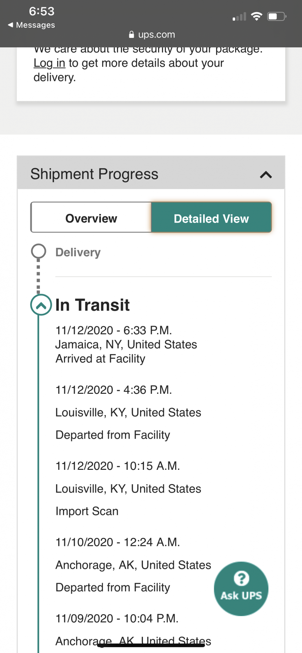302x653 pixels.
Task: Tap the ups.com address bar
Action: coord(156,35)
